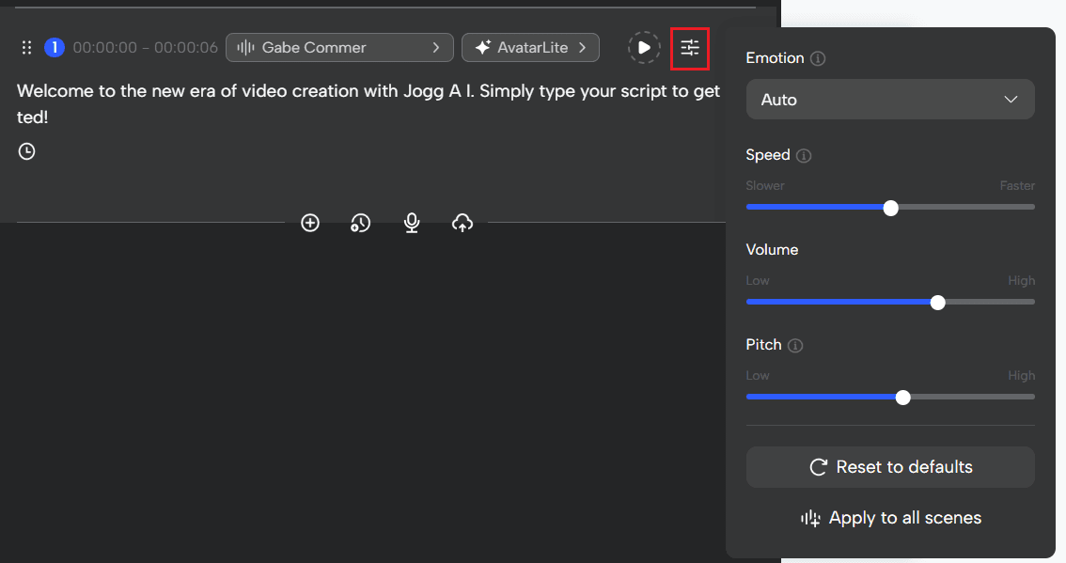Add a new scene with the plus icon
Screen dimensions: 1066x563
coord(309,223)
